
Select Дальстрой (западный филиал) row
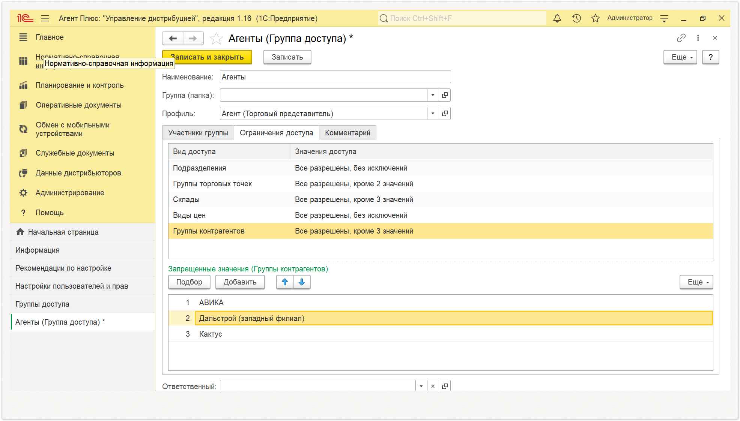(x=441, y=318)
